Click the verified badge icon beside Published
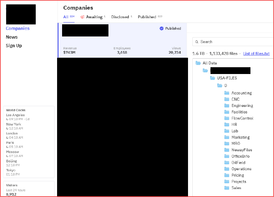The image size is (274, 197). click(162, 29)
